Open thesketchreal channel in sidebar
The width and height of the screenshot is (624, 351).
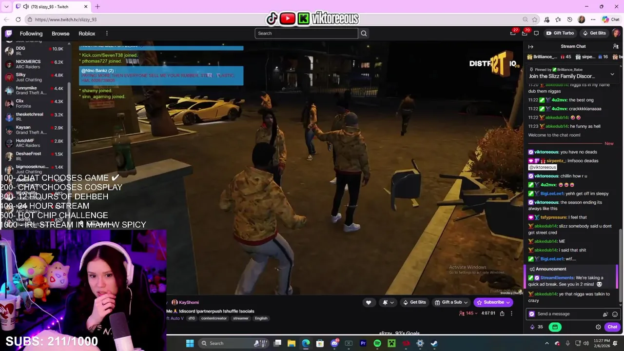pos(34,117)
